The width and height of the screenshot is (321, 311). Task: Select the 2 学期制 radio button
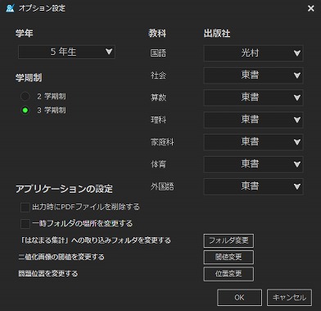click(x=25, y=96)
